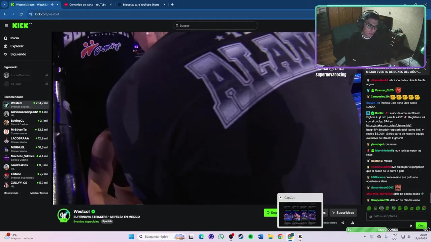Viewport: 431px width, 242px height.
Task: Open sandraskins recommended channel
Action: click(26, 167)
